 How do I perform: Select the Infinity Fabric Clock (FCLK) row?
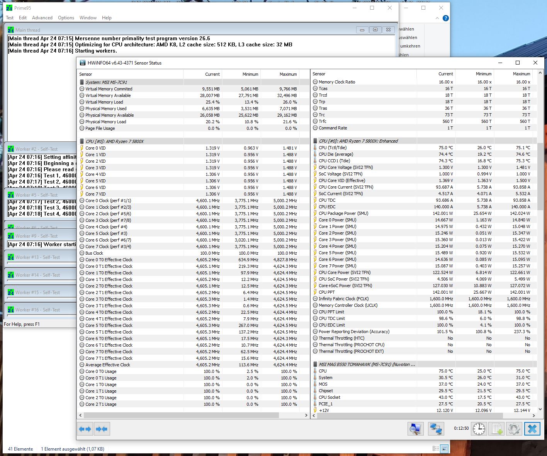click(x=424, y=299)
